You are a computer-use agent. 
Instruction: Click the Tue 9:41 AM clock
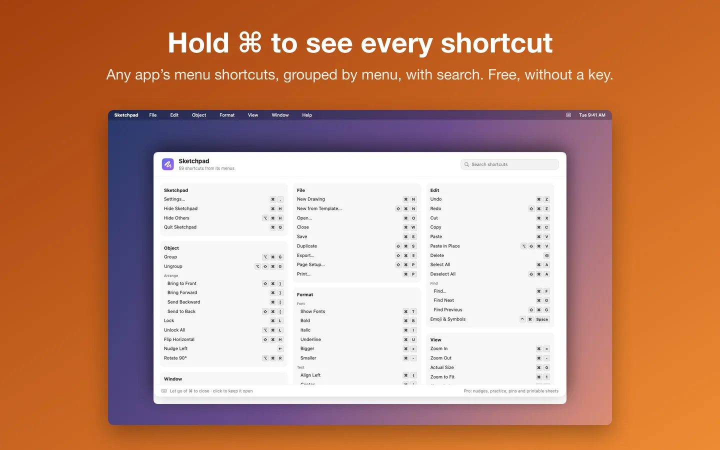(x=592, y=115)
